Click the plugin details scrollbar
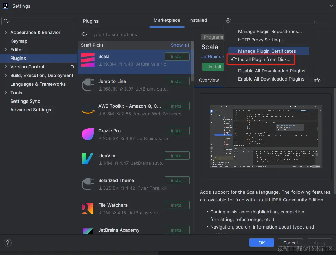Image resolution: width=336 pixels, height=255 pixels. (335, 141)
